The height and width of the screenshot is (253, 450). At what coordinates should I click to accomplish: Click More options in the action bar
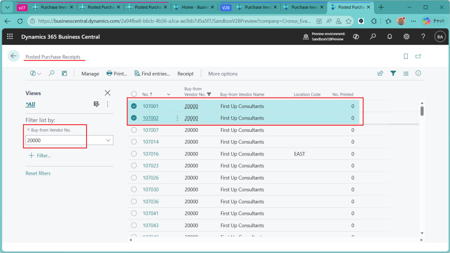tap(223, 74)
